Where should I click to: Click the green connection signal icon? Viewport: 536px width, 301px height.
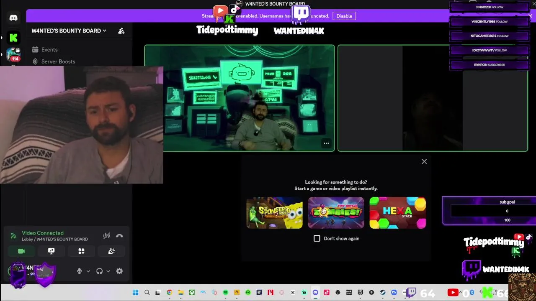pyautogui.click(x=13, y=236)
